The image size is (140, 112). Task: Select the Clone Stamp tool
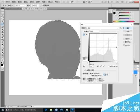(3, 32)
